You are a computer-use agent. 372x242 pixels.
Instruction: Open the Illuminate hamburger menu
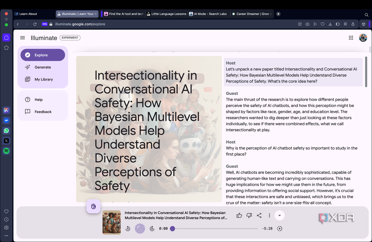[x=23, y=38]
